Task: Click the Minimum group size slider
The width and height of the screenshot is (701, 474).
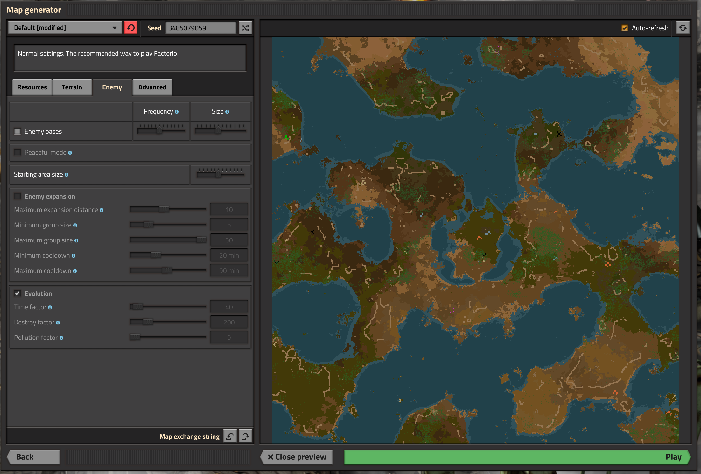Action: 168,225
